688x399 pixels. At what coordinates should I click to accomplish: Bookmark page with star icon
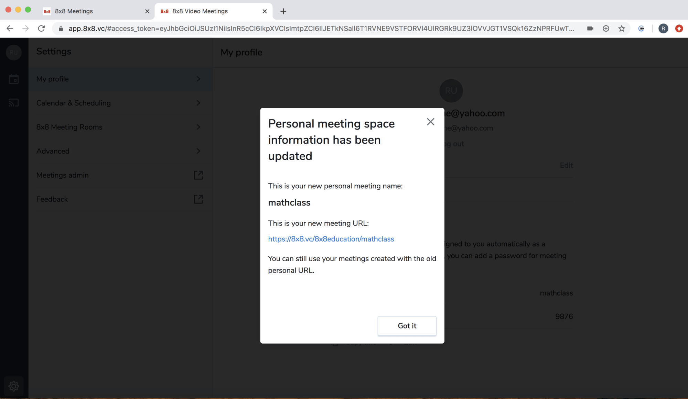pos(622,29)
